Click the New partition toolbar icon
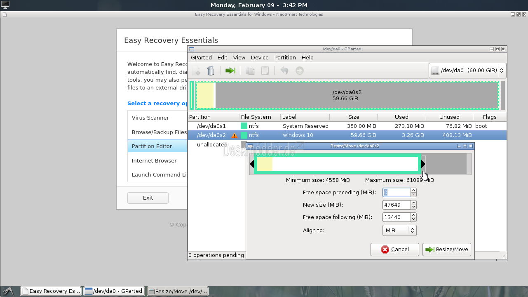The height and width of the screenshot is (297, 528). 196,71
